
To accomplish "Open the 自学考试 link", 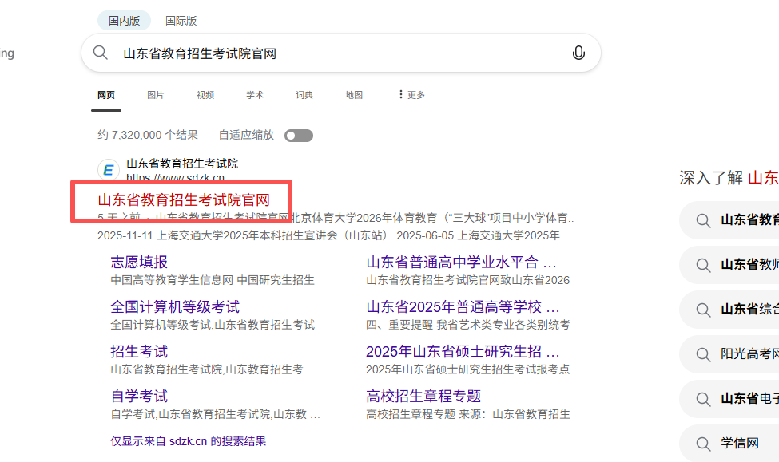I will [x=137, y=395].
